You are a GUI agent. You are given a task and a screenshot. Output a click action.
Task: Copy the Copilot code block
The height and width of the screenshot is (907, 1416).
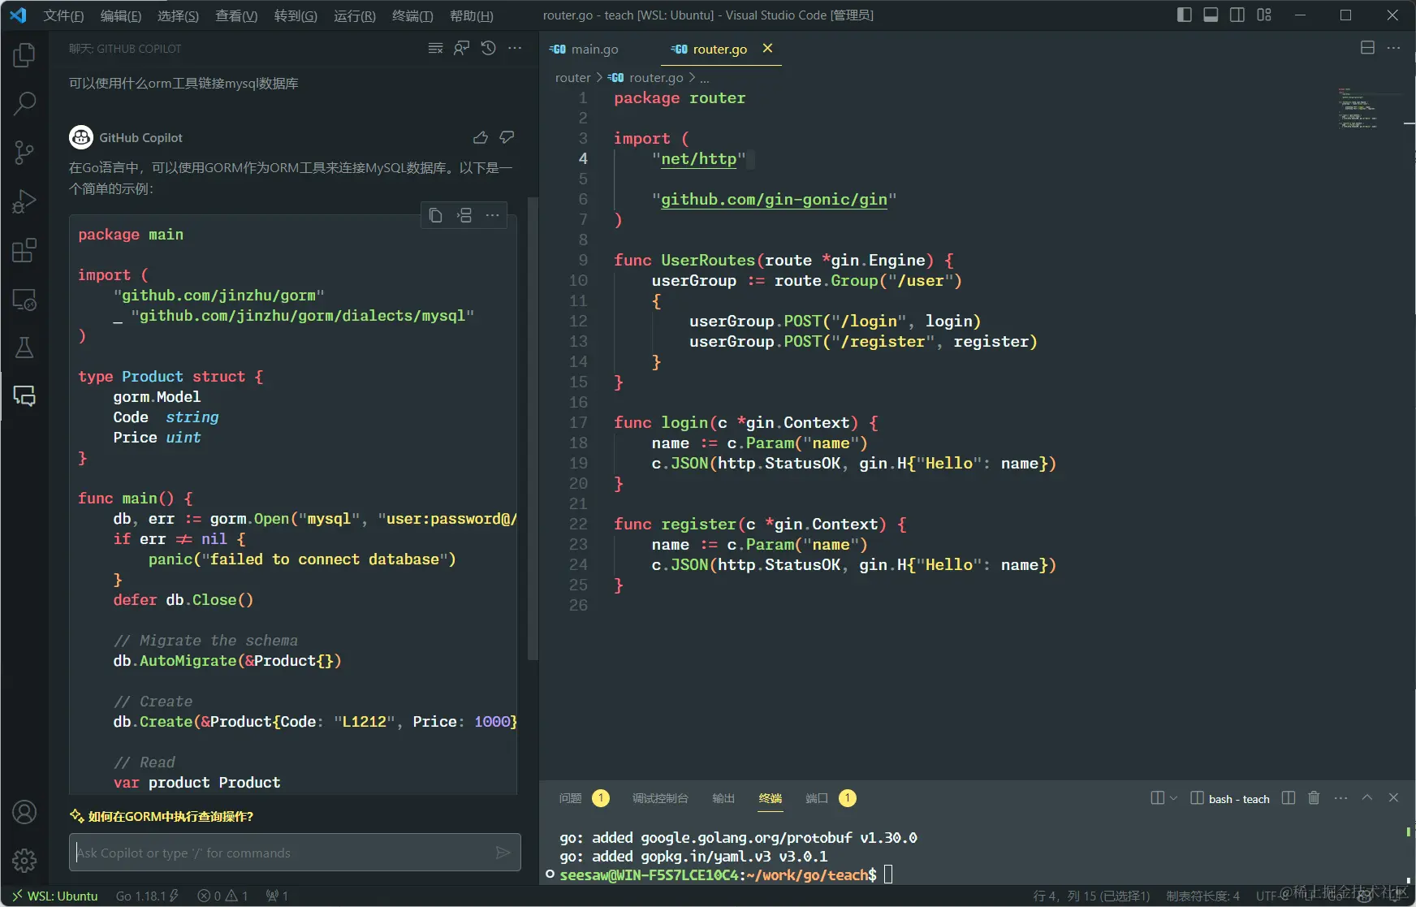pyautogui.click(x=436, y=215)
